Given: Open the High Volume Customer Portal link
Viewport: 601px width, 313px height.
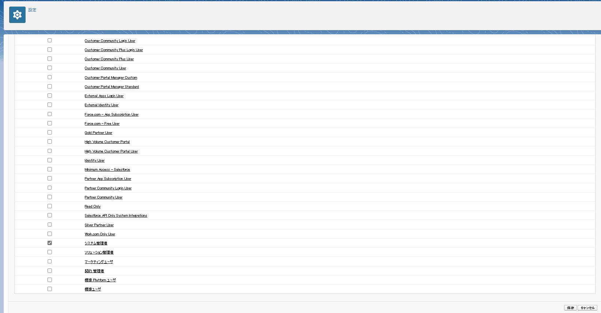Looking at the screenshot, I should coord(107,142).
